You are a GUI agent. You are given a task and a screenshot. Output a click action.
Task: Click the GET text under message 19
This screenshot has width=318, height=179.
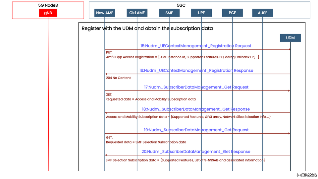pos(109,138)
